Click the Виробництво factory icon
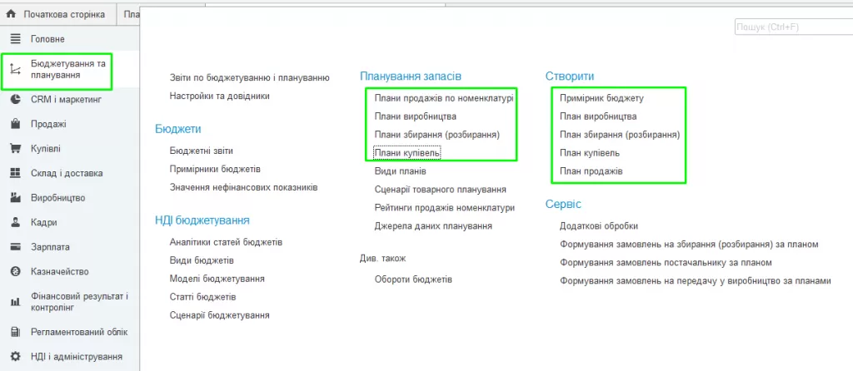Viewport: 853px width, 371px height. pos(16,198)
